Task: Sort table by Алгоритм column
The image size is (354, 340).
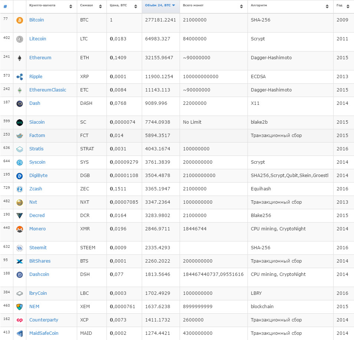Action: (290, 6)
